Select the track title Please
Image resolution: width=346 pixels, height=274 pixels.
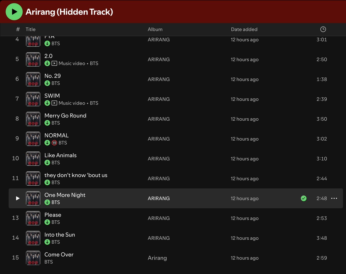click(x=53, y=215)
